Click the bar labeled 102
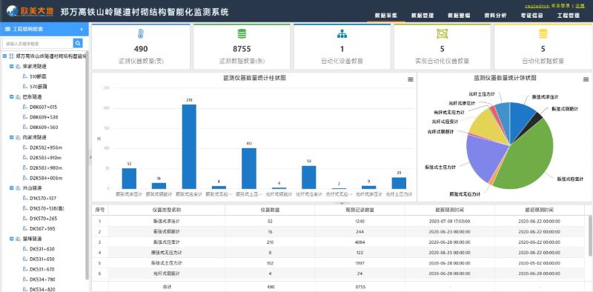The image size is (593, 292). (x=249, y=168)
